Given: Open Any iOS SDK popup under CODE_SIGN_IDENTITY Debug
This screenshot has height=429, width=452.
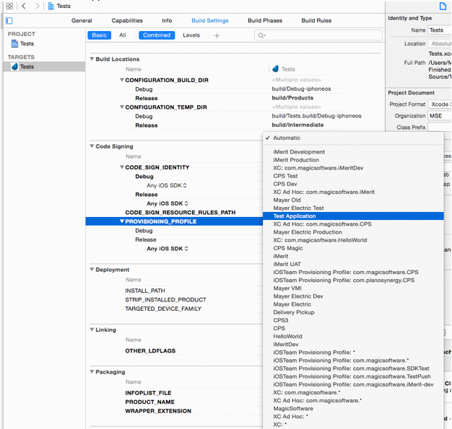Looking at the screenshot, I should (167, 185).
